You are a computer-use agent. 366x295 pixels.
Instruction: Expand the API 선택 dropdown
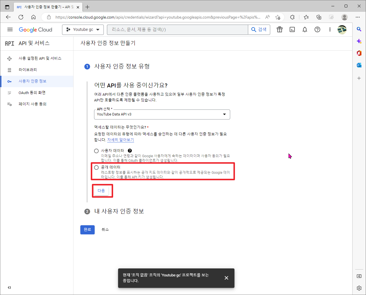(x=162, y=114)
